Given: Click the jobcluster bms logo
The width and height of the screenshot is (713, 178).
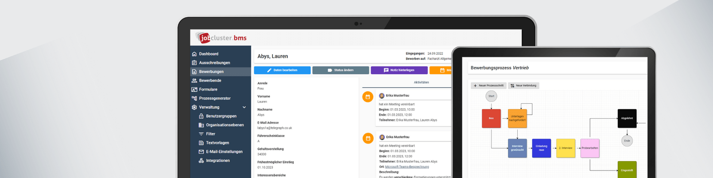Looking at the screenshot, I should click(221, 38).
